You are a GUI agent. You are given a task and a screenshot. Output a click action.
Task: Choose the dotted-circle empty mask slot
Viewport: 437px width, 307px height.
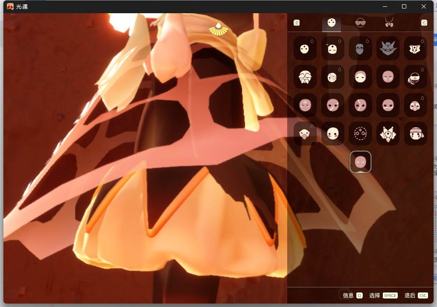coord(360,133)
